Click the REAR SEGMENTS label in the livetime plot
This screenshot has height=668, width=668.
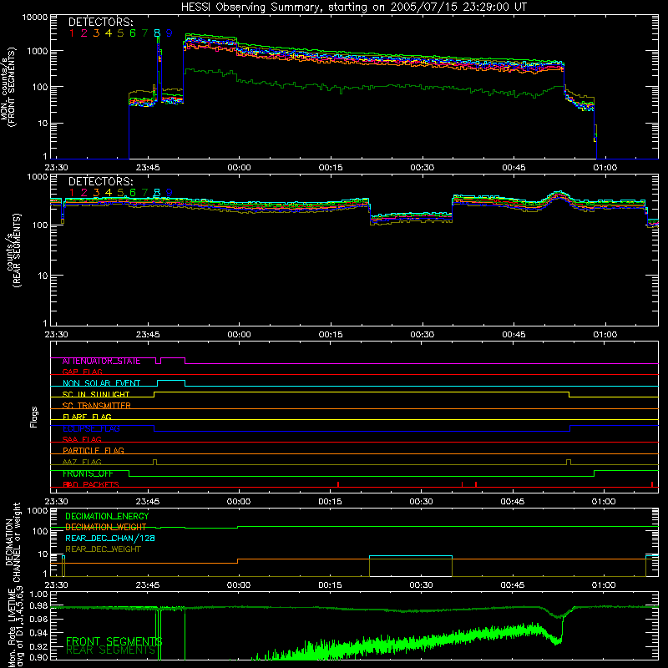click(111, 650)
